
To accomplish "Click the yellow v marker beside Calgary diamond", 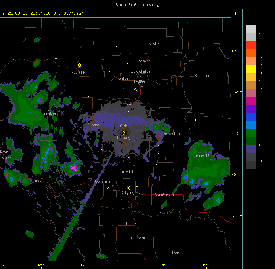I will [137, 187].
